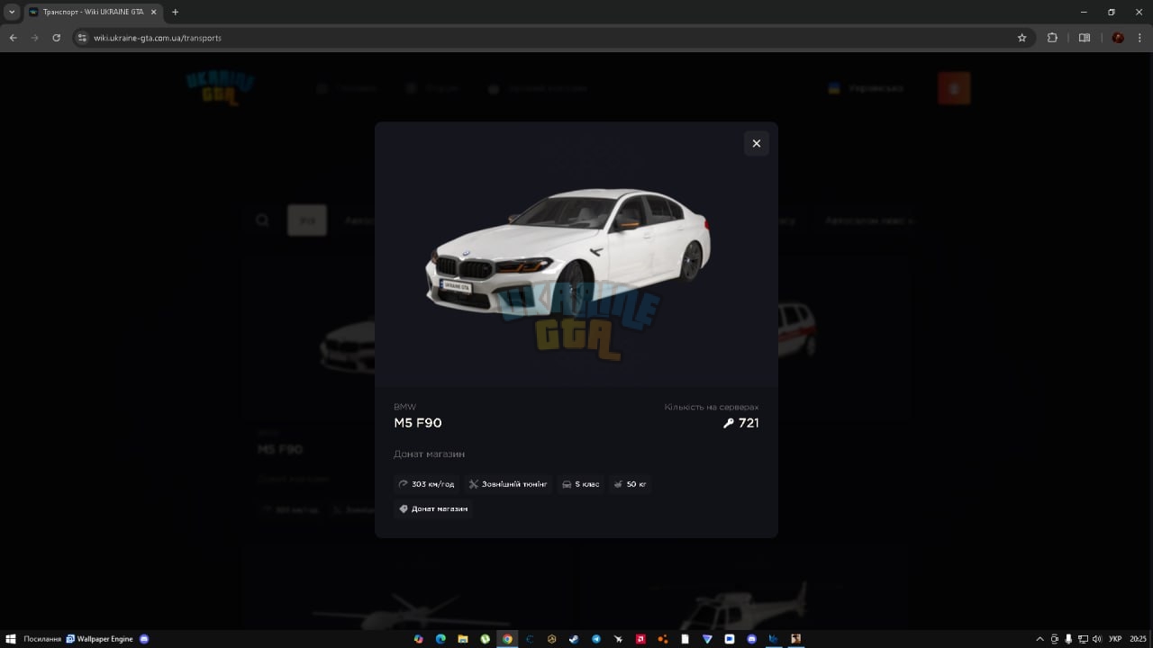Go back to the previous page
The height and width of the screenshot is (648, 1153).
[13, 38]
